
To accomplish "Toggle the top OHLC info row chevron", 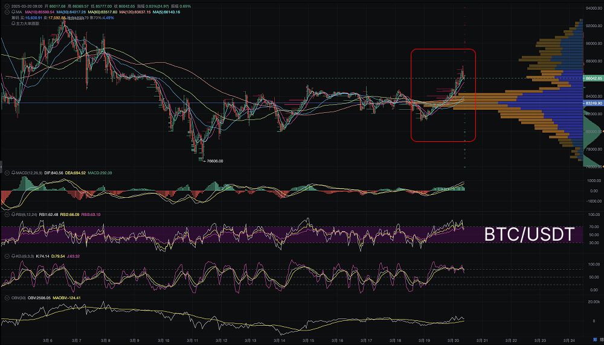I will point(6,6).
